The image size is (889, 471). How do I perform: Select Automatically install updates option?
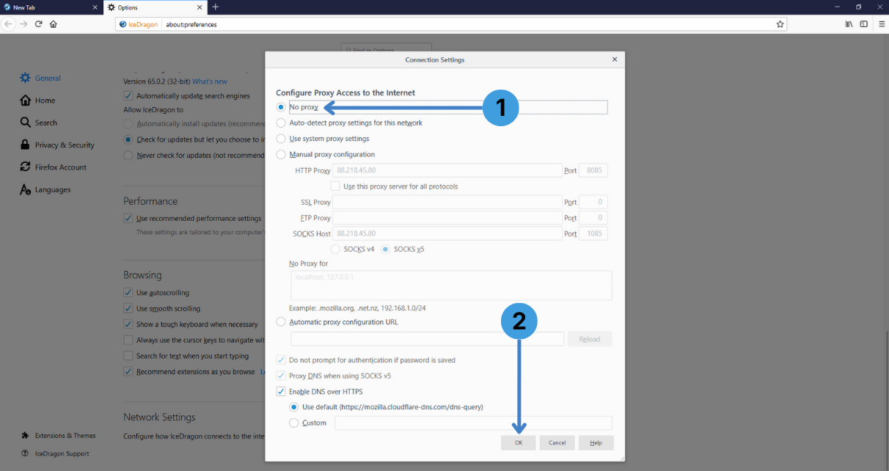128,124
